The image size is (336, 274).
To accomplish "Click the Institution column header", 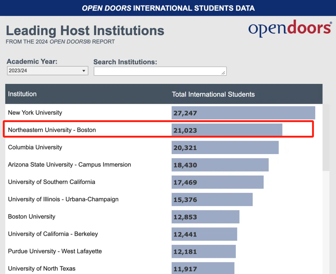I will coord(22,94).
